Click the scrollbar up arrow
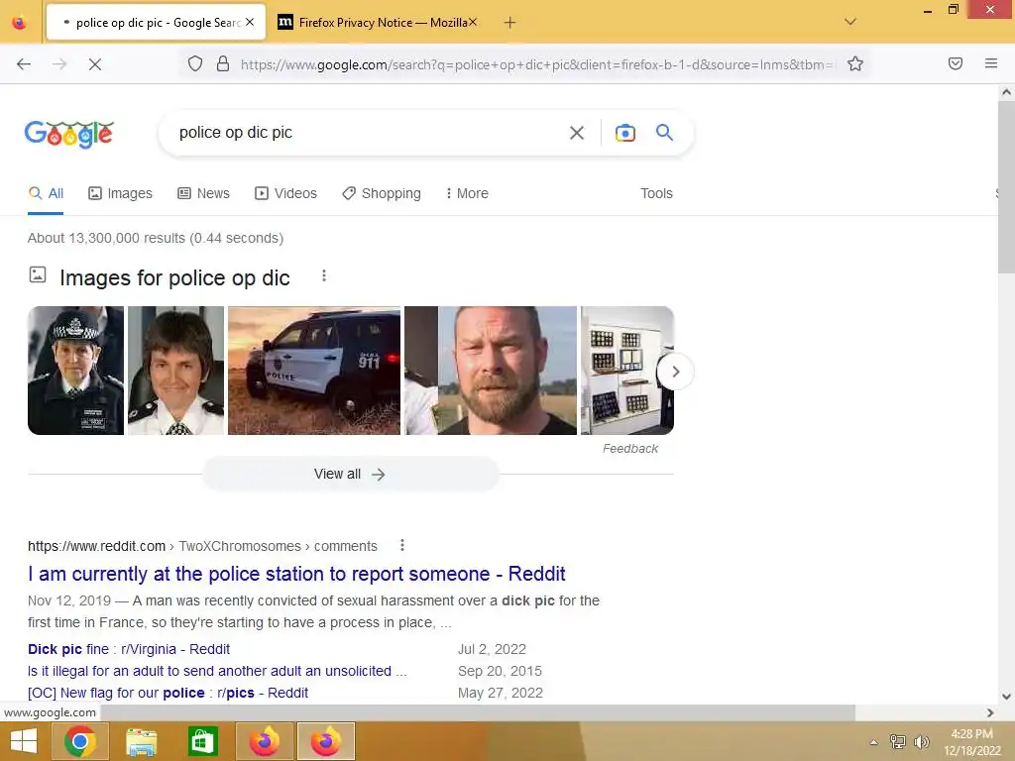1015x761 pixels. click(1006, 92)
